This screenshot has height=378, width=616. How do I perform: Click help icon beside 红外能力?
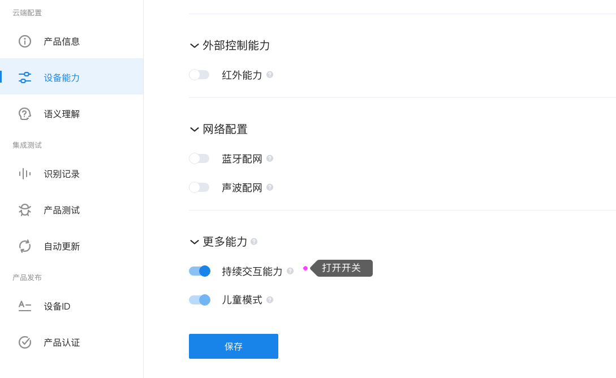[x=270, y=75]
